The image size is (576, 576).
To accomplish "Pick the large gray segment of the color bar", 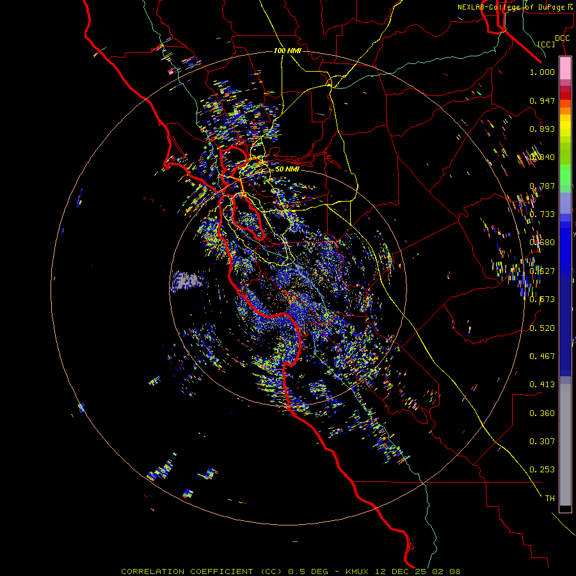I will click(x=565, y=445).
